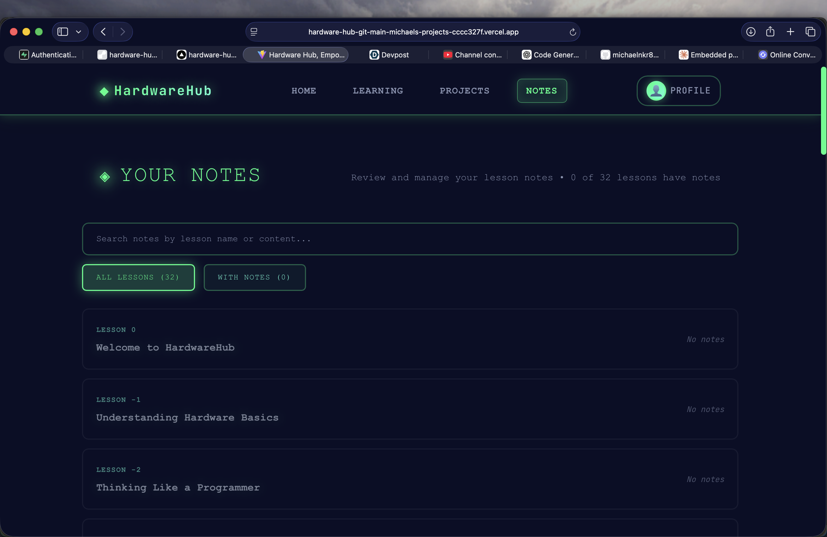Go to the PROJECTS nav link
827x537 pixels.
[464, 91]
